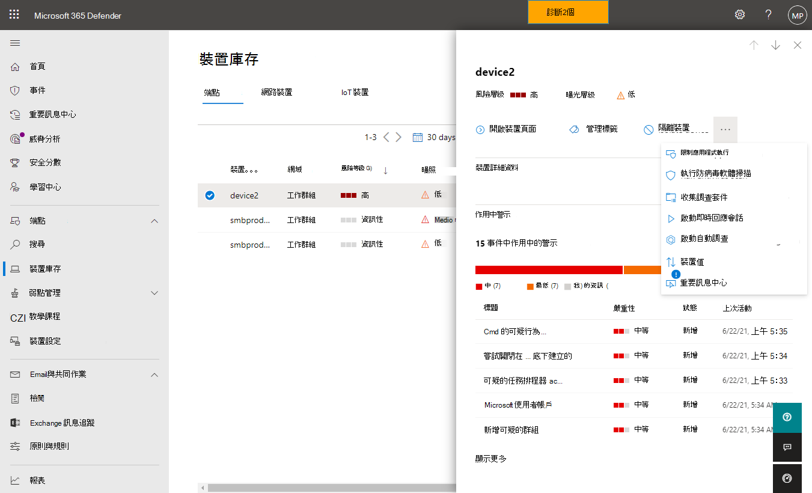Screen dimensions: 812x493
Task: Click 顯示更多 link
Action: click(491, 459)
